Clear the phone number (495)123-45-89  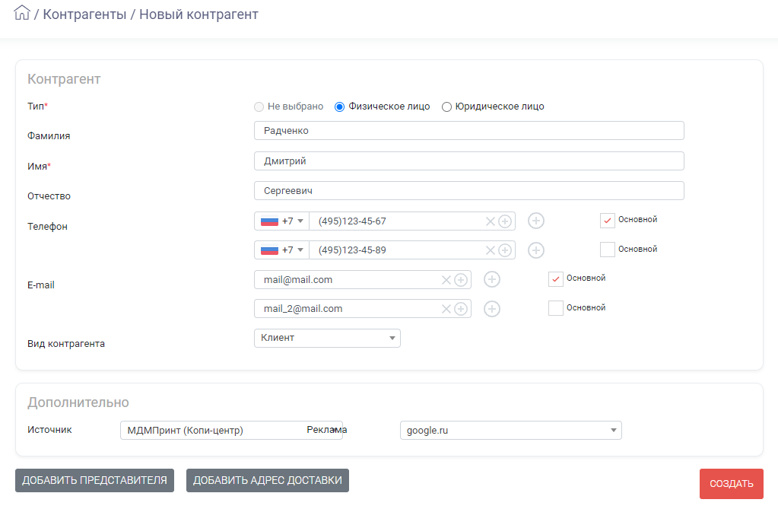491,250
